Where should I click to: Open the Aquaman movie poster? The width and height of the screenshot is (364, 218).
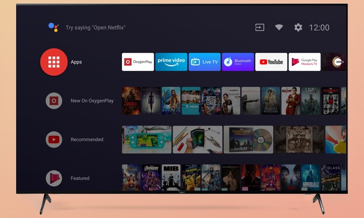[171, 100]
